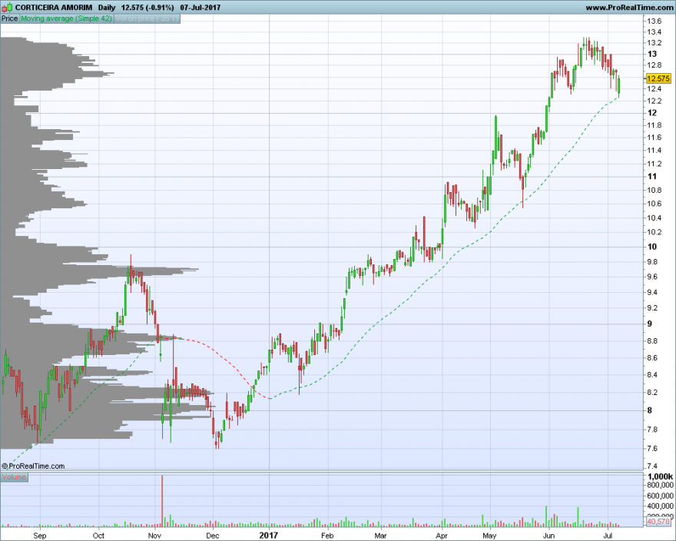Click the 800,000 volume axis label
Screen dimensions: 676x541
click(x=661, y=486)
